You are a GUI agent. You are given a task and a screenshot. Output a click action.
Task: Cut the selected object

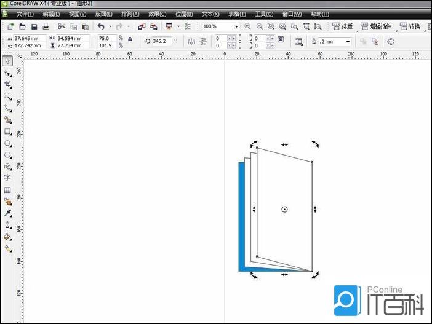(62, 26)
